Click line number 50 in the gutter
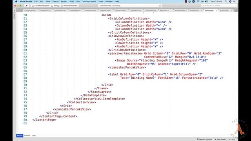Viewport: 251px width, 141px height. [x=25, y=15]
